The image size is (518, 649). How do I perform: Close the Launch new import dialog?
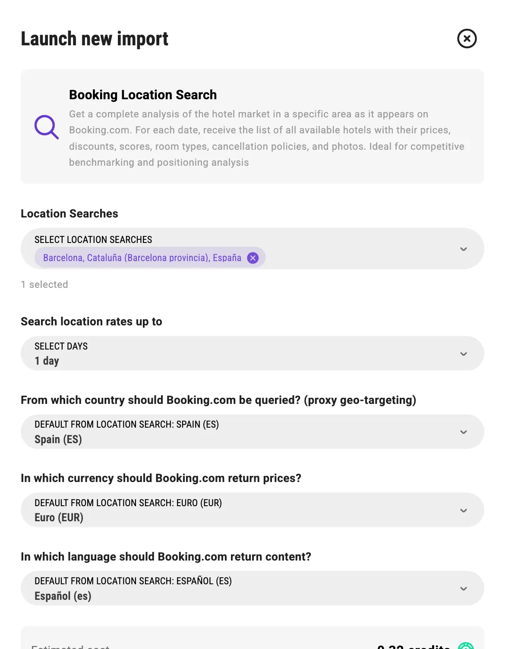pos(467,39)
